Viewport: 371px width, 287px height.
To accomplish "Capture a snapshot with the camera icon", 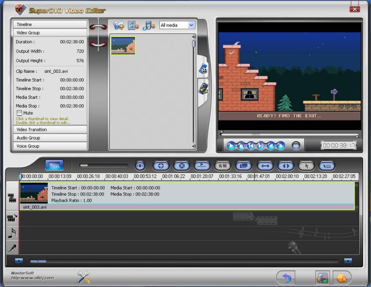I will tap(296, 146).
